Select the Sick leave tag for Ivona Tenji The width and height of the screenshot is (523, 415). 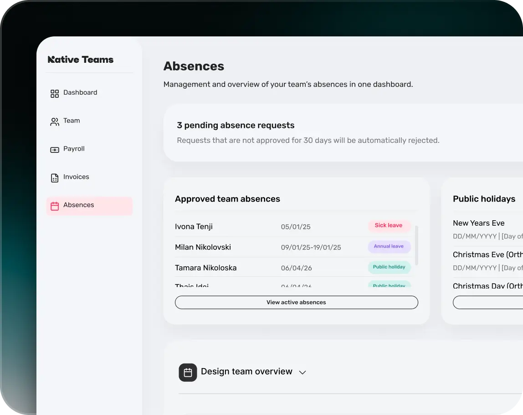[389, 226]
